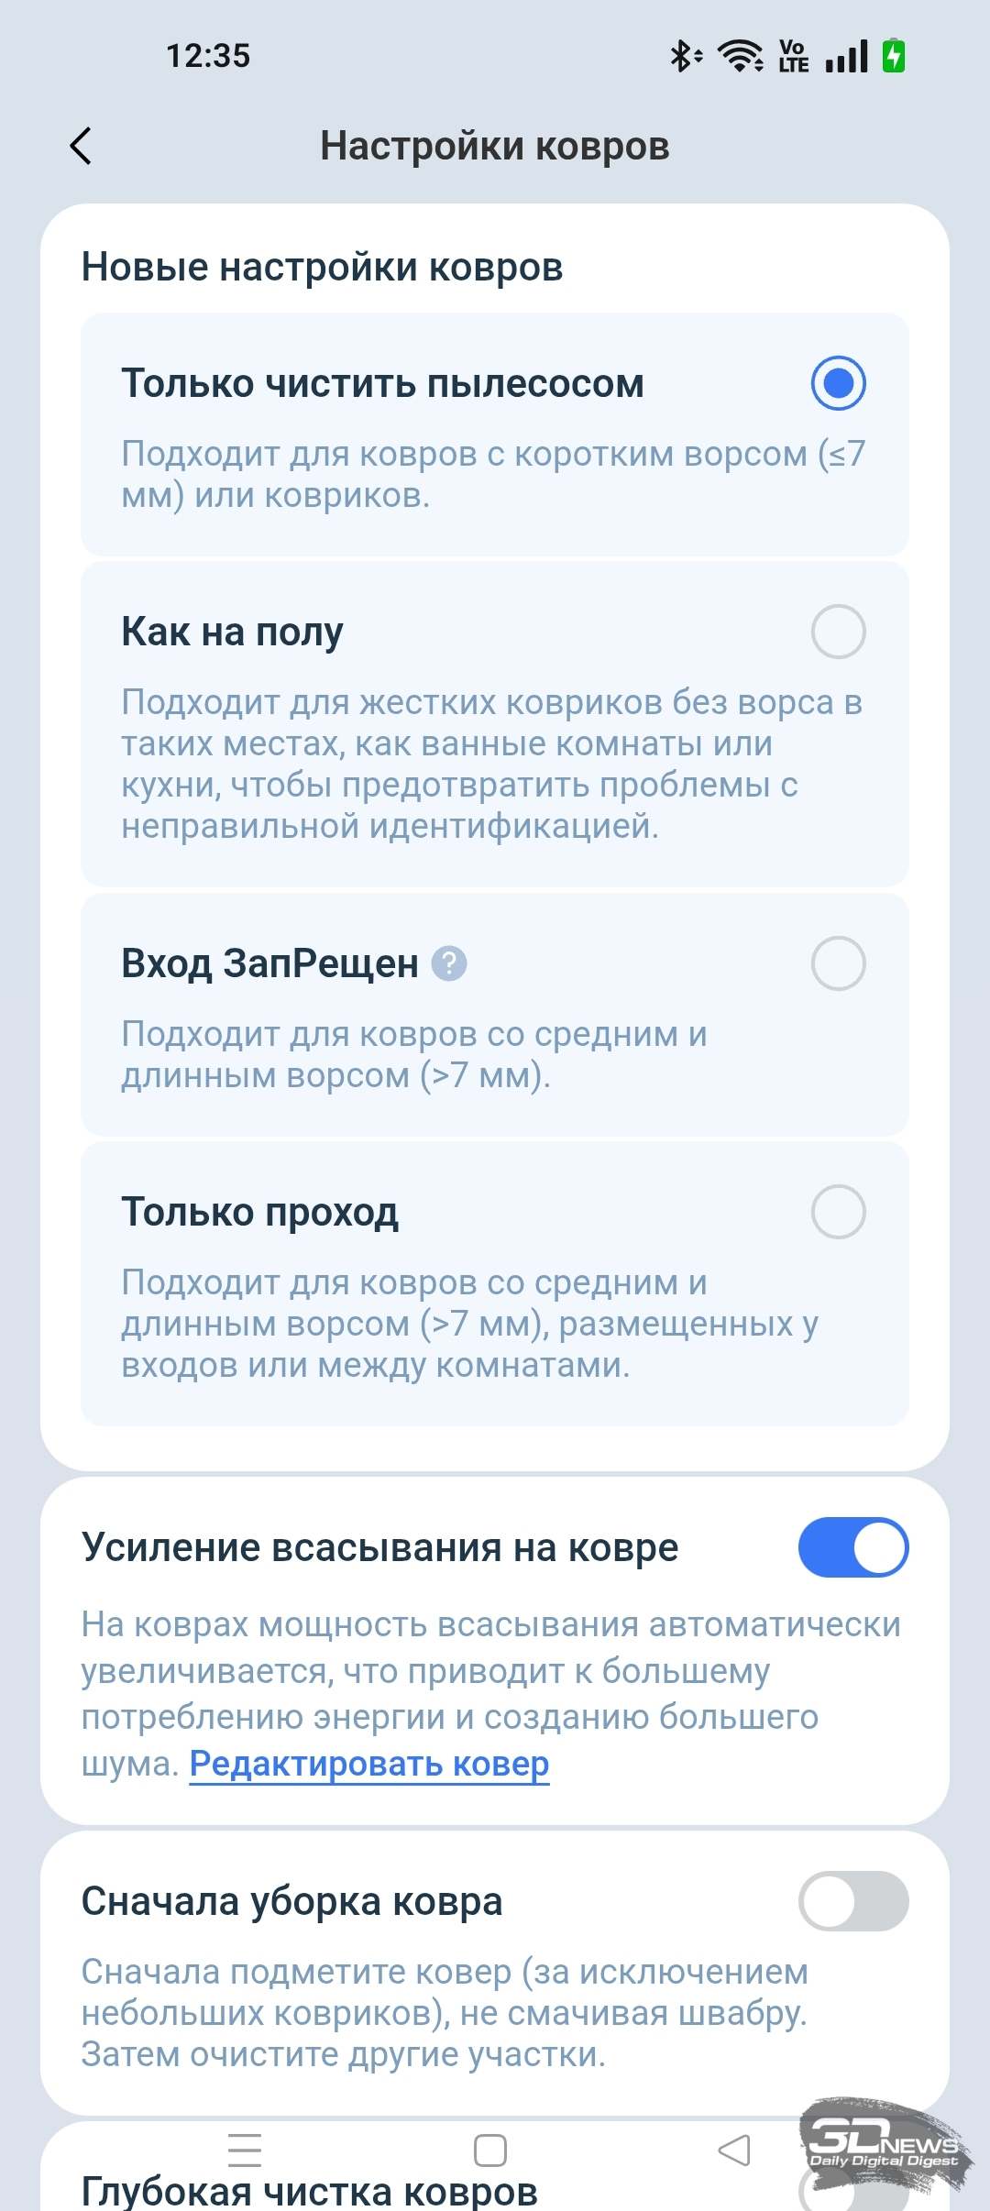
Task: Tap the Bluetooth status icon
Action: point(684,56)
